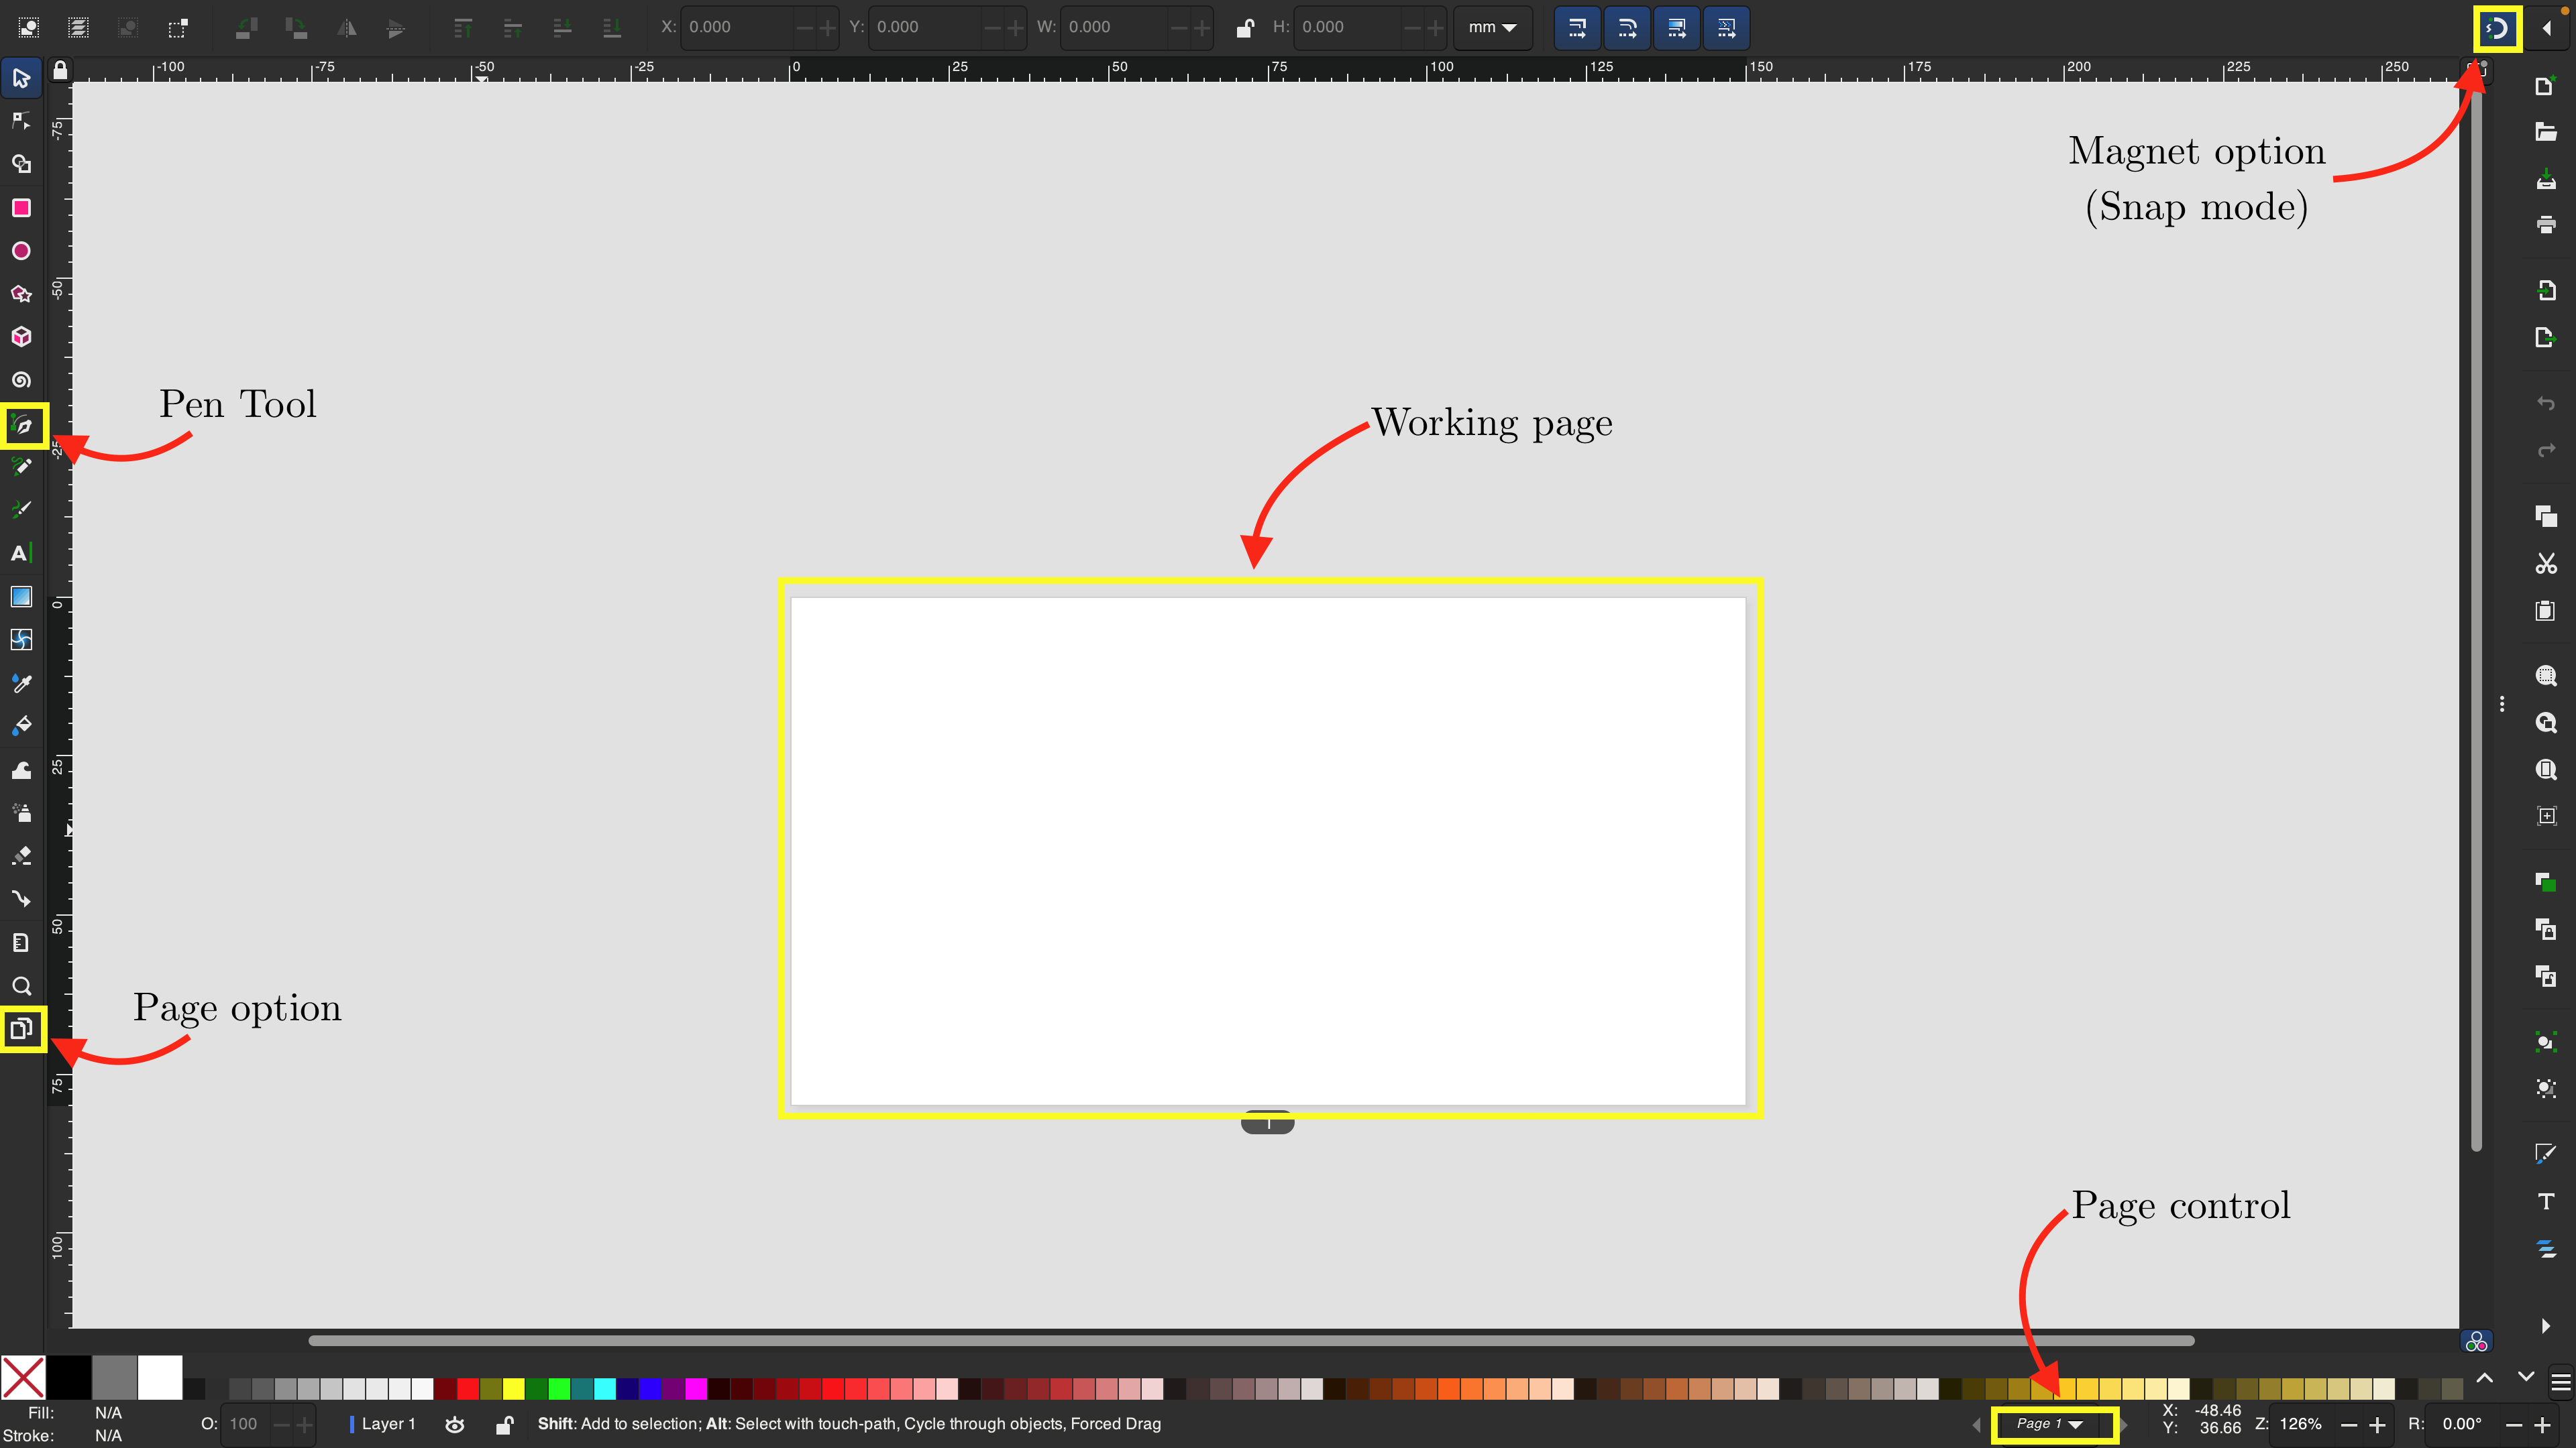The image size is (2576, 1448).
Task: Select the Rectangle tool
Action: tap(21, 208)
